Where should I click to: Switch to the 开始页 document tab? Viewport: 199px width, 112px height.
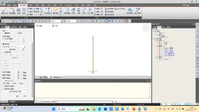pyautogui.click(x=44, y=77)
